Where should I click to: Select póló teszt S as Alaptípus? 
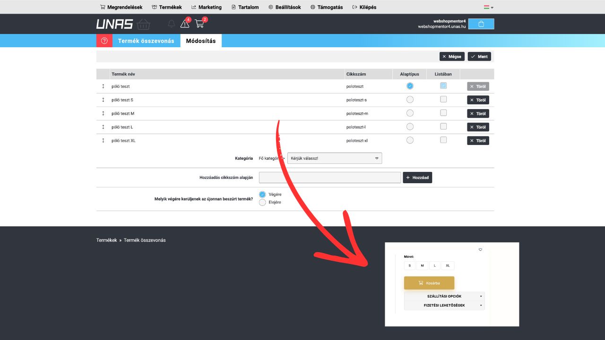[x=410, y=100]
